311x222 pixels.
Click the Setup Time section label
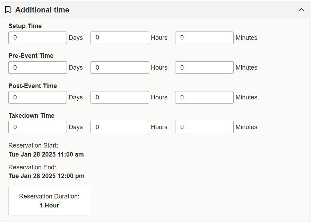pyautogui.click(x=25, y=26)
